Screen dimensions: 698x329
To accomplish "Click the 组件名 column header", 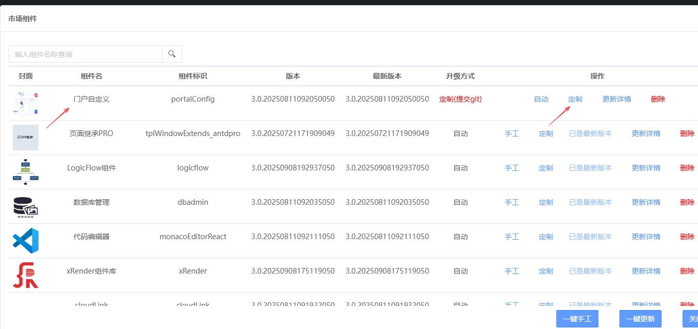I will [x=91, y=76].
